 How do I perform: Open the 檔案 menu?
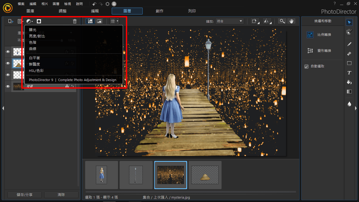(x=21, y=4)
